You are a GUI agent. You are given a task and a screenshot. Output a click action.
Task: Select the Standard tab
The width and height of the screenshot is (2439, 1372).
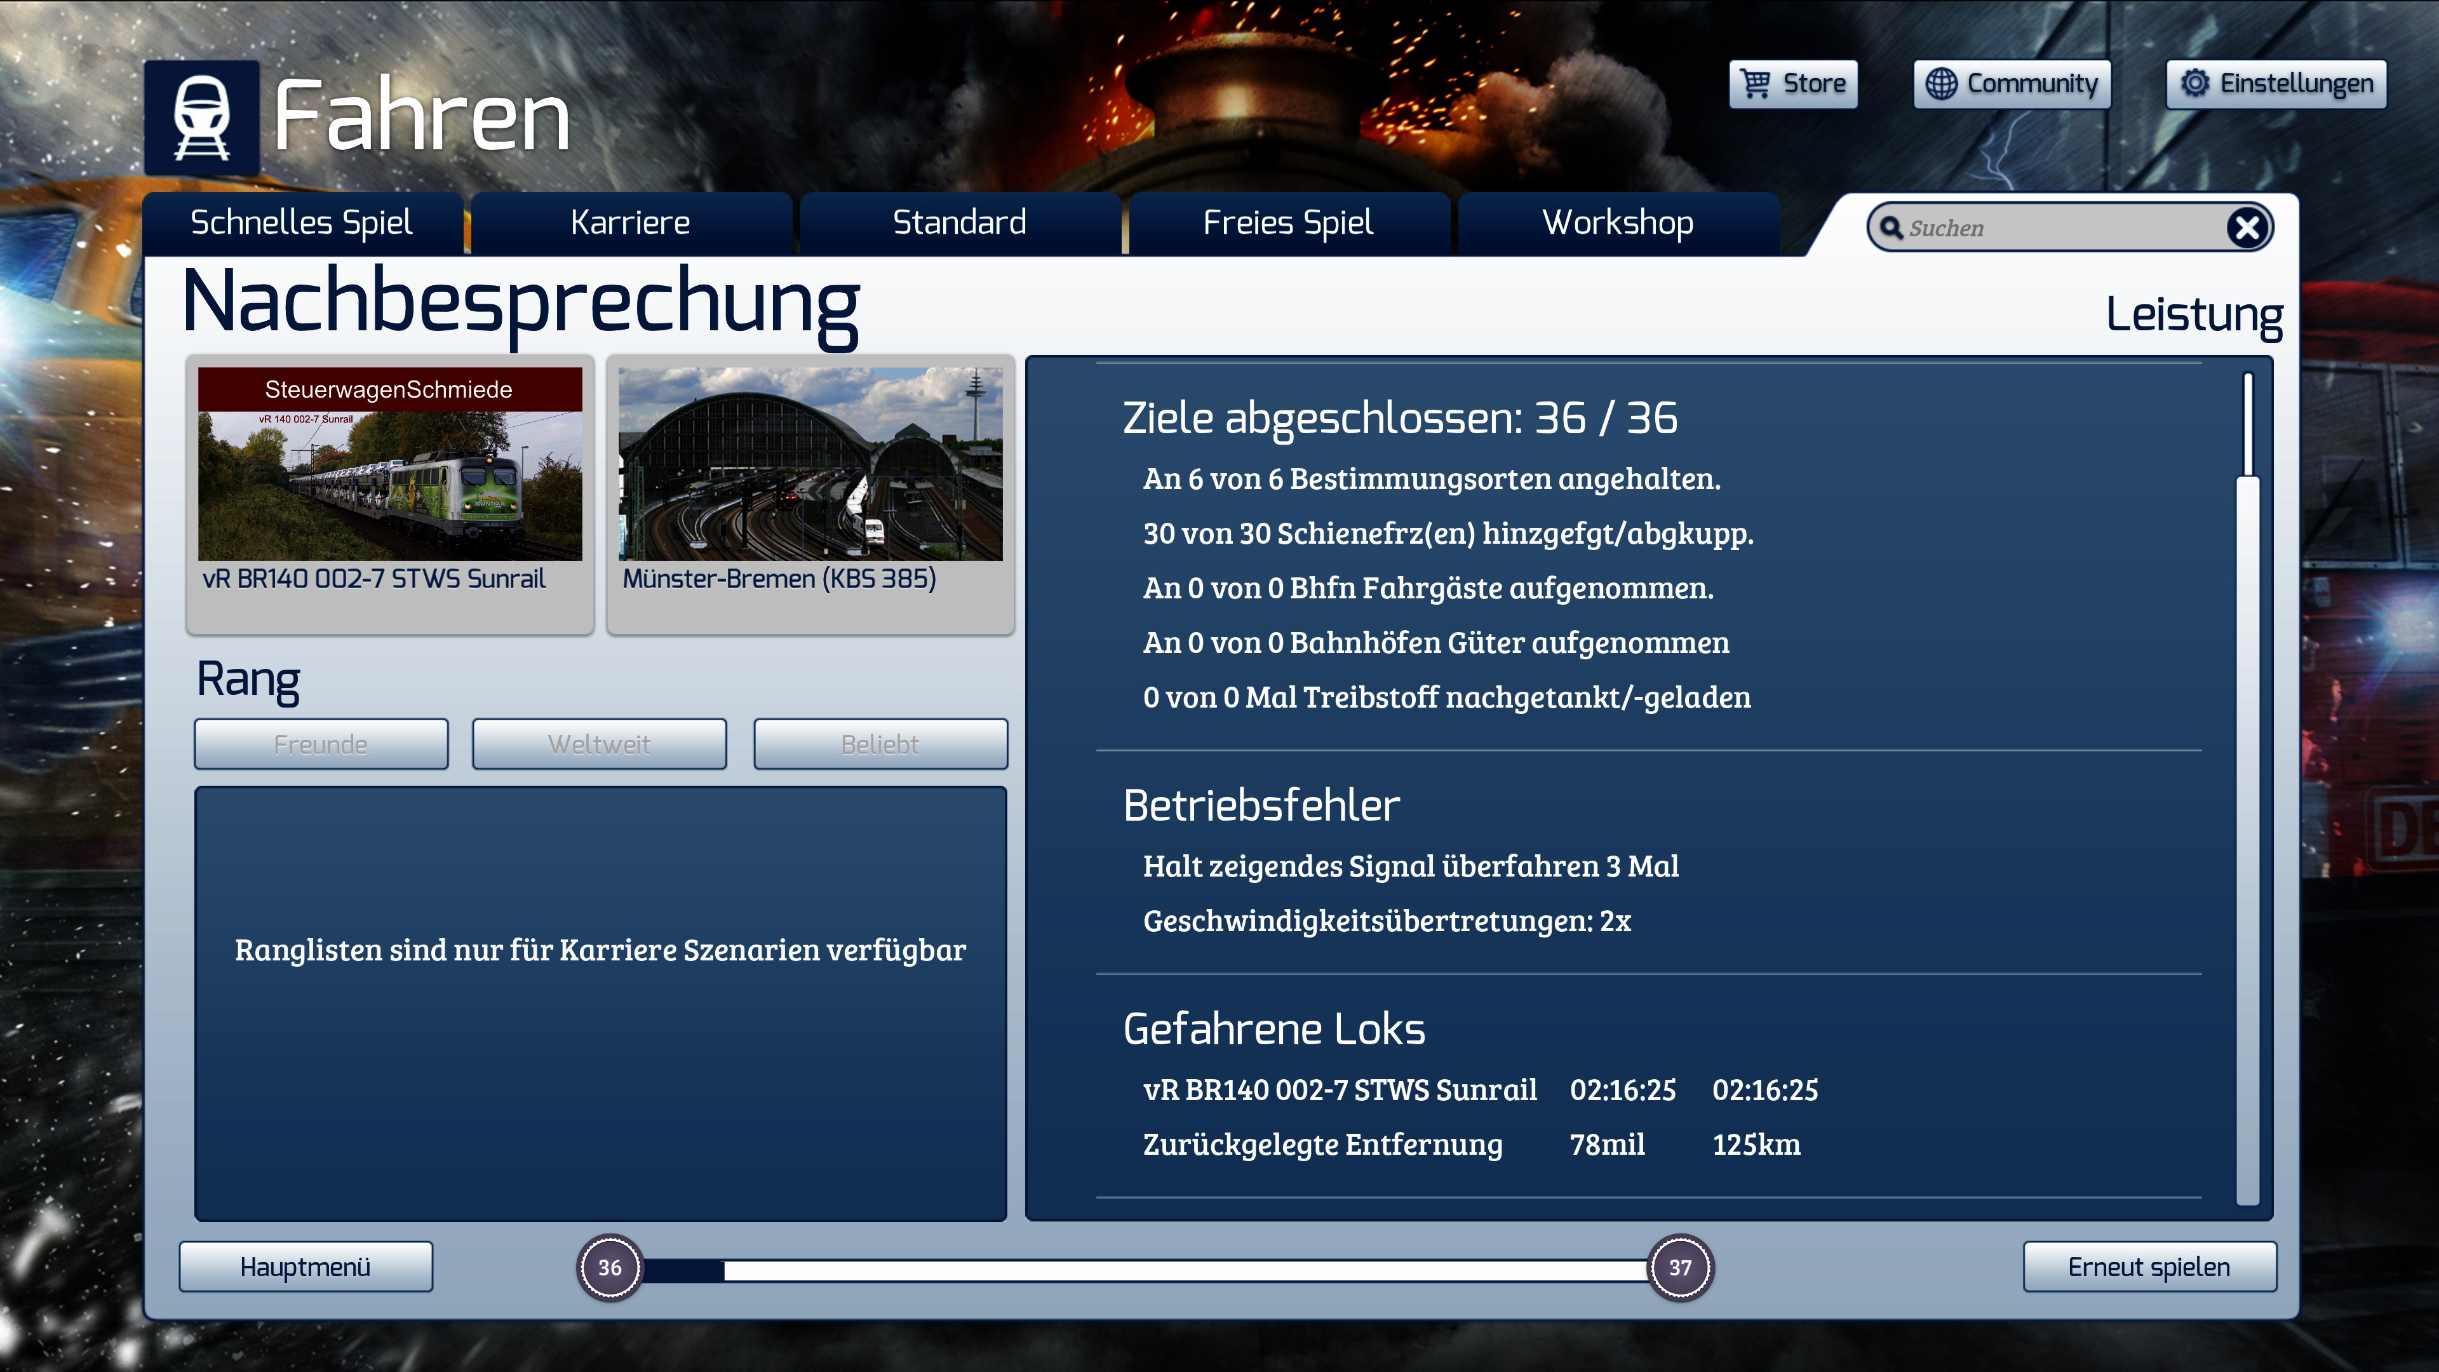pos(959,222)
